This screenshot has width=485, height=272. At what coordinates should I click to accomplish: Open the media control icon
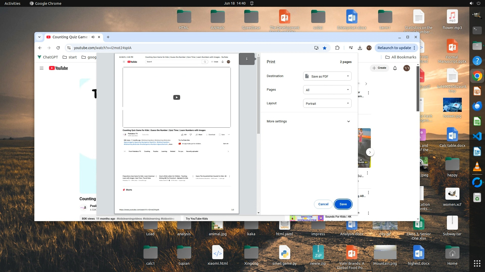click(x=351, y=48)
